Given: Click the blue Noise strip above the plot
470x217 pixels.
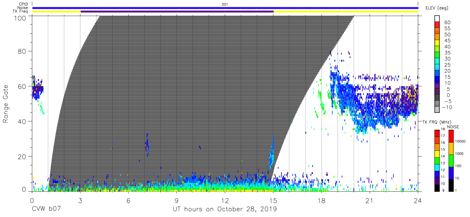Looking at the screenshot, I should point(225,8).
